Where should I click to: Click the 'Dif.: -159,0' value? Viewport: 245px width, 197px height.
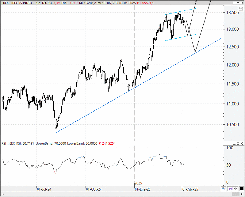coord(70,3)
